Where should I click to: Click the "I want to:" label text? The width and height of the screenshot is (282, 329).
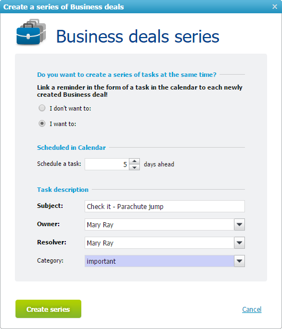coord(62,124)
